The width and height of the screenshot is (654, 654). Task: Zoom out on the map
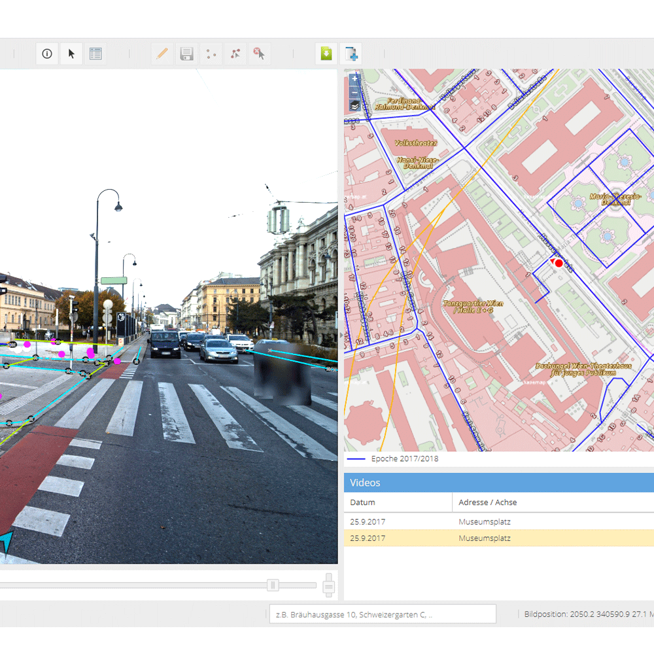click(354, 92)
